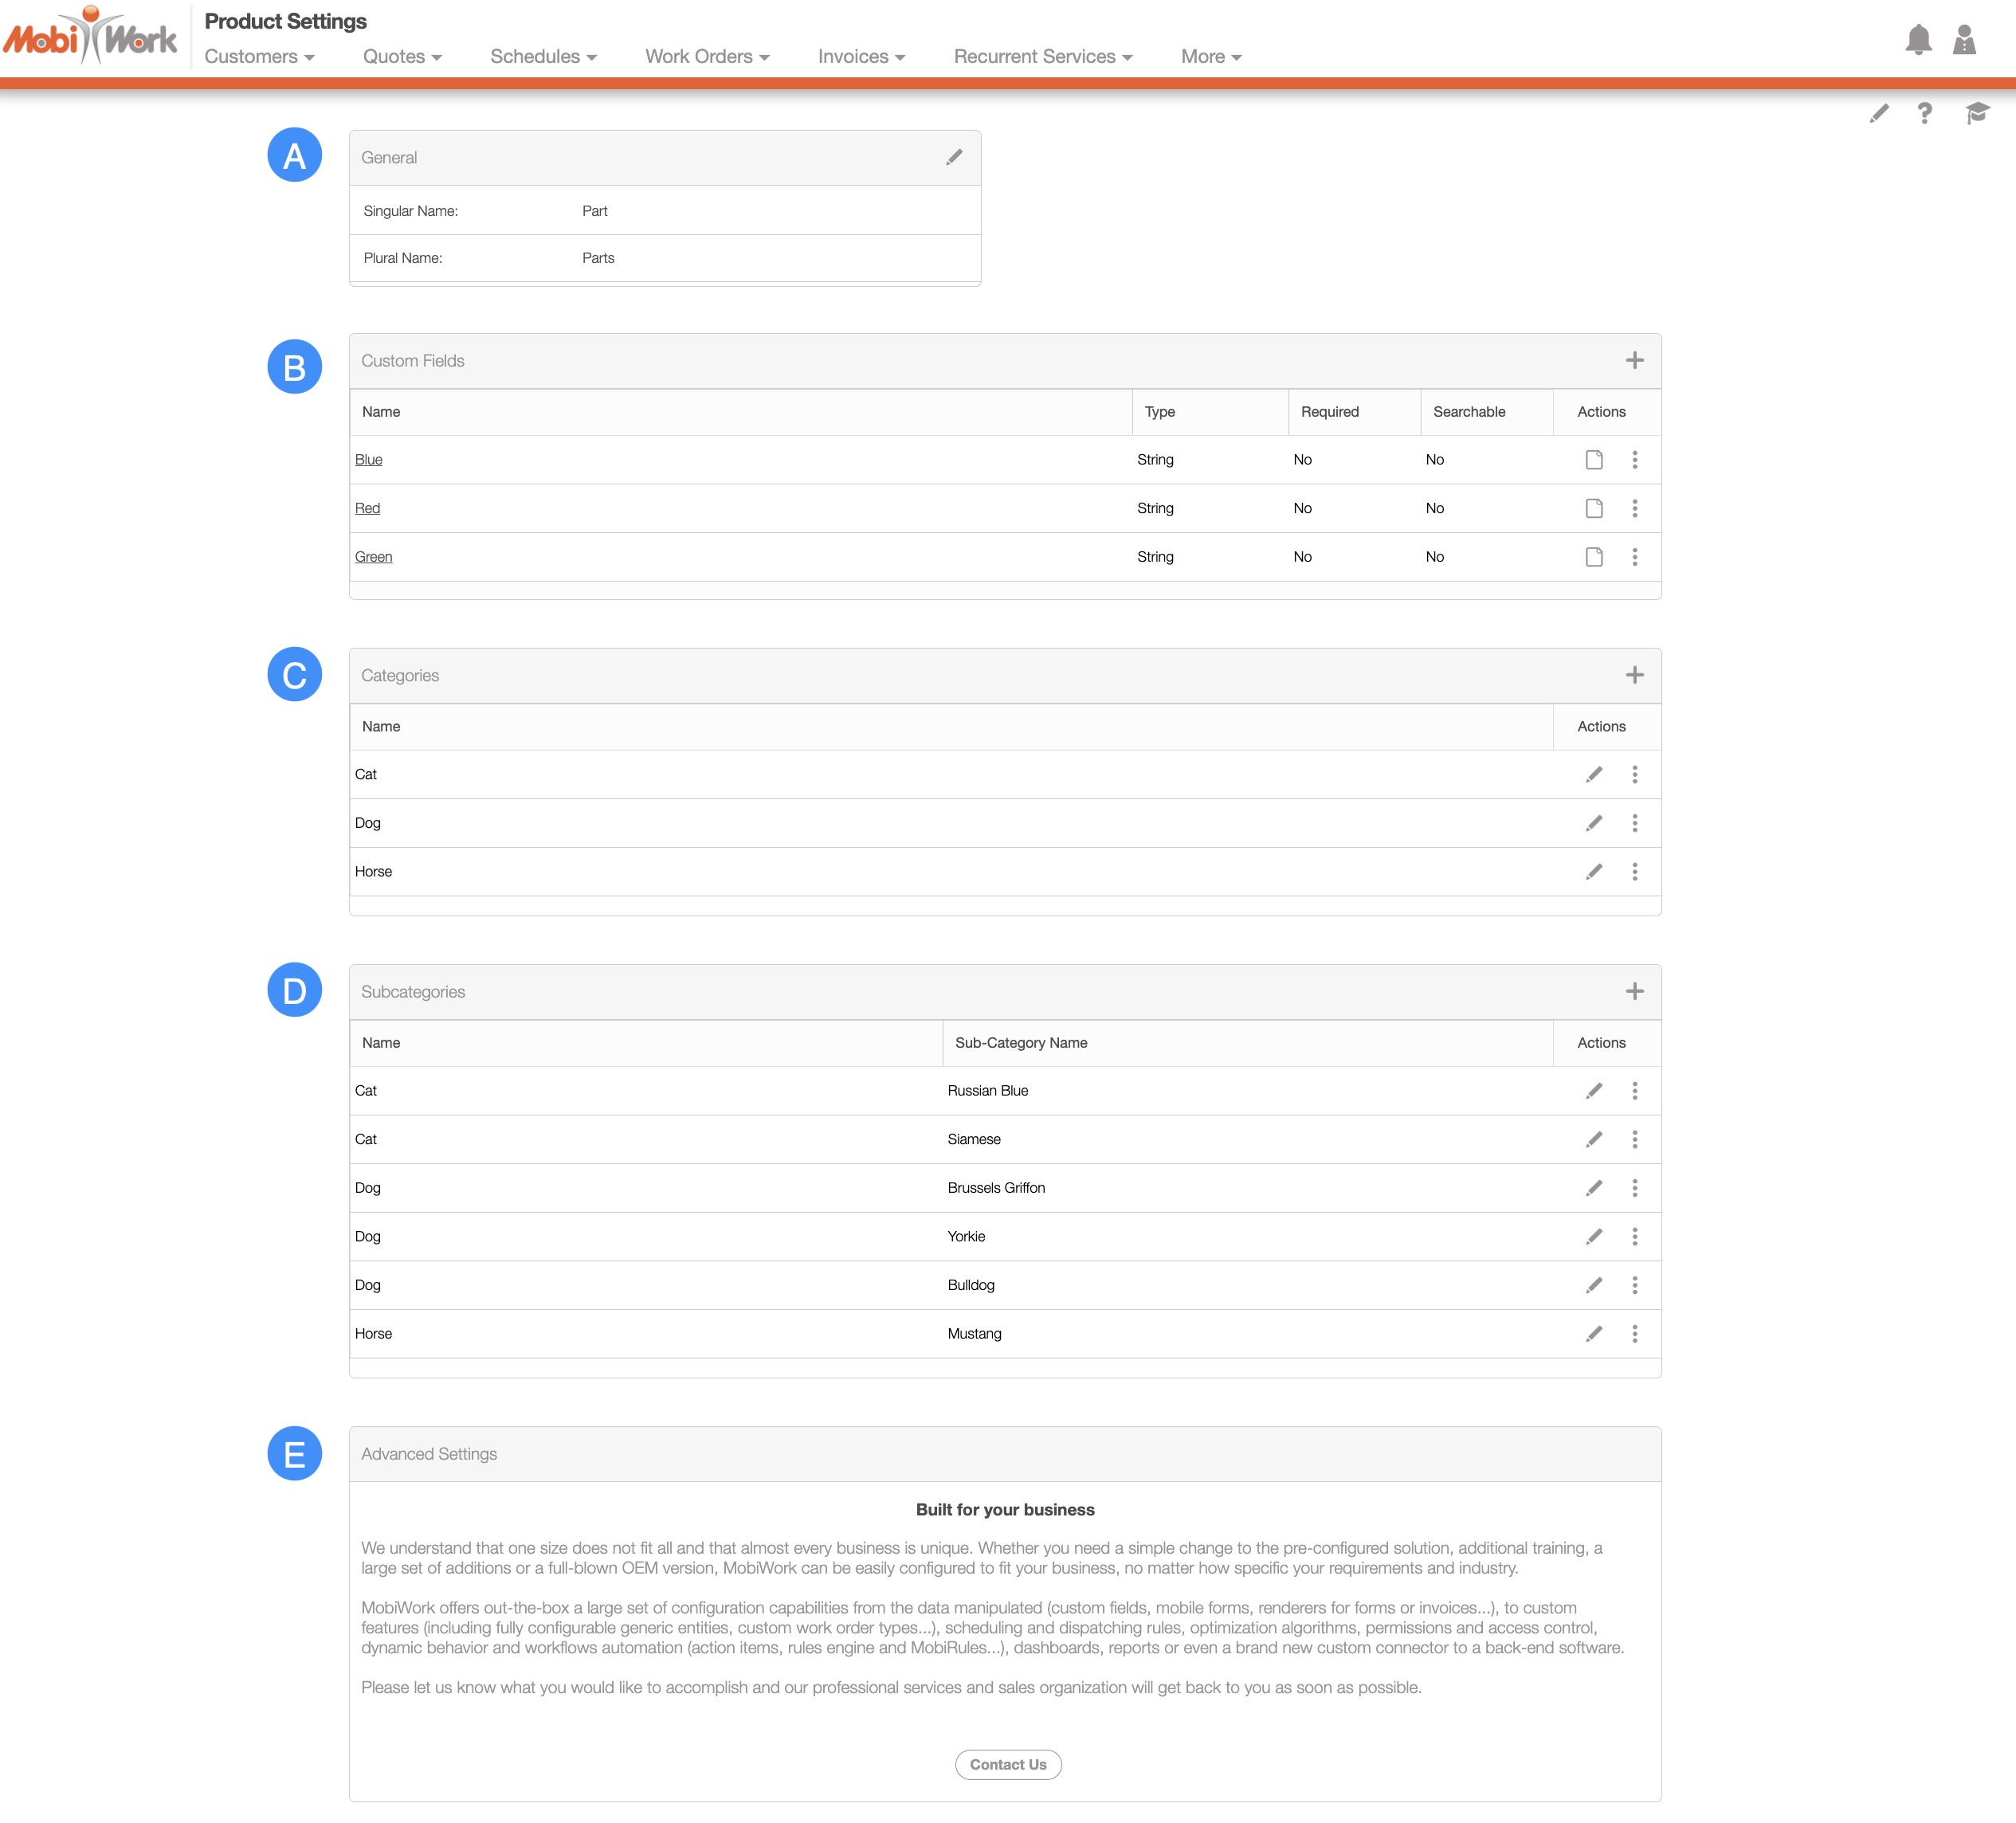Open three-dot menu for Mustang subcategory

pyautogui.click(x=1634, y=1334)
